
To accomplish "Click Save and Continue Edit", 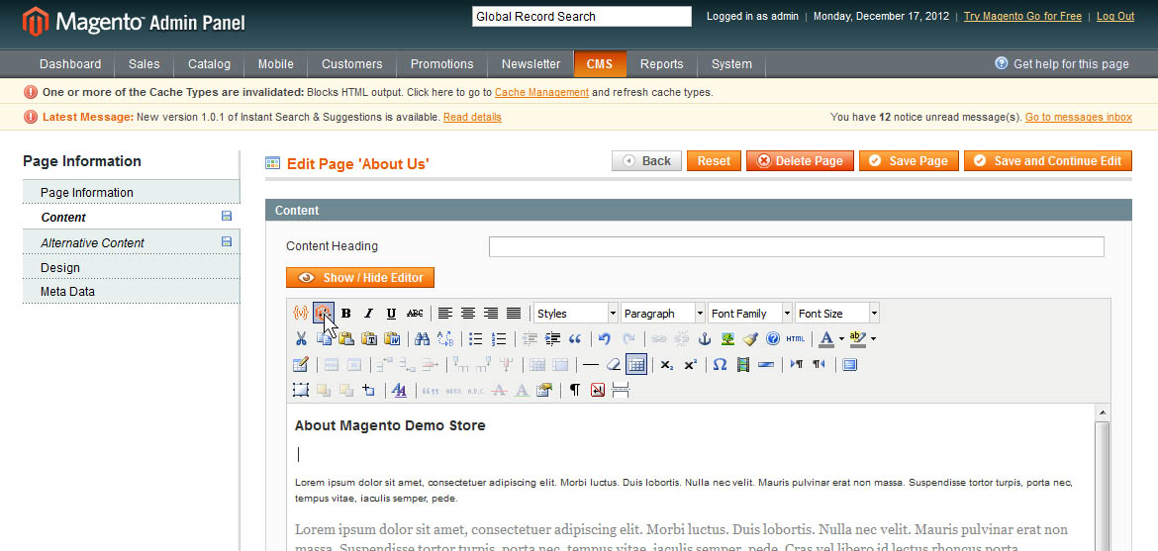I will pyautogui.click(x=1047, y=161).
